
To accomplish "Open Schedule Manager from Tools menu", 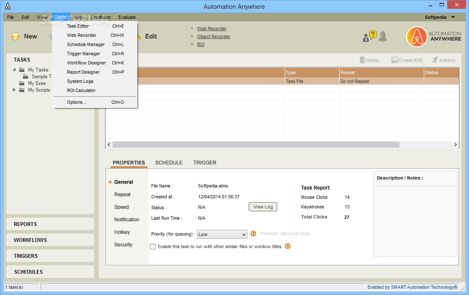I will pyautogui.click(x=95, y=44).
